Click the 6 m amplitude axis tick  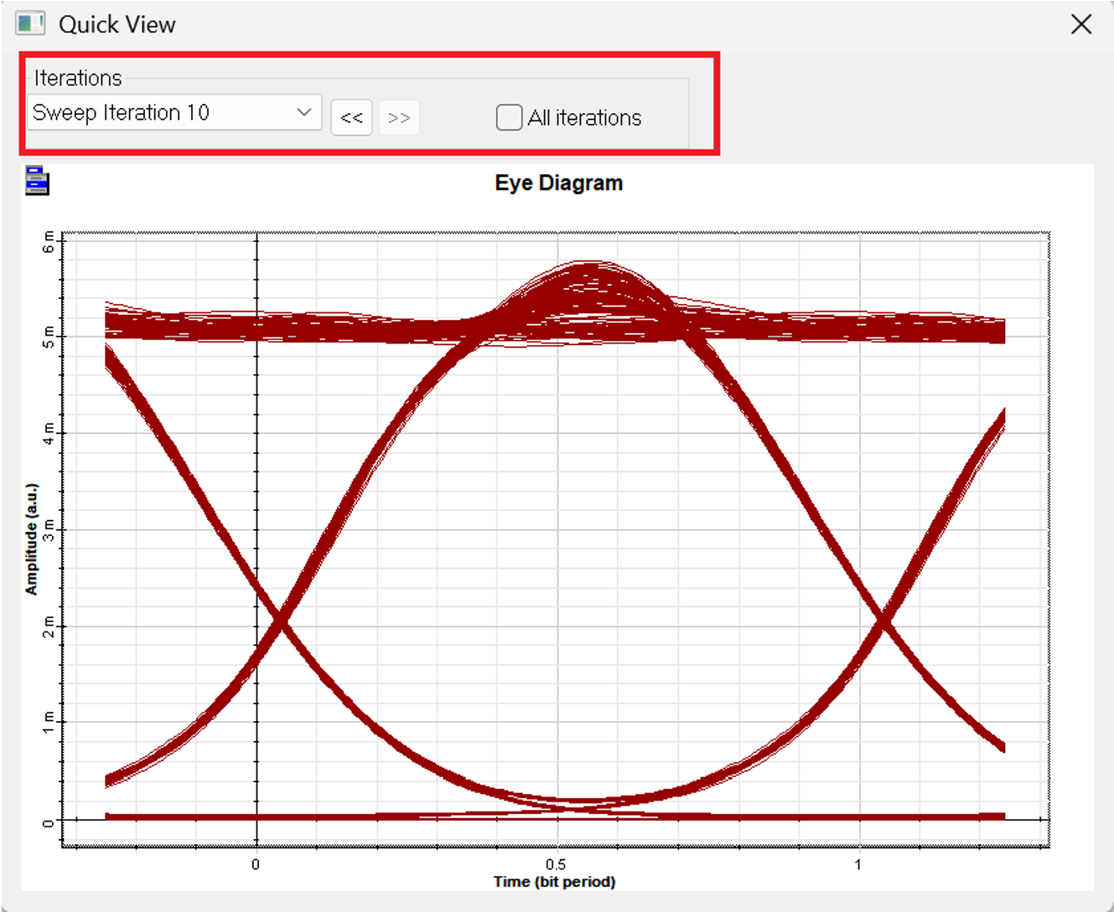click(x=49, y=242)
